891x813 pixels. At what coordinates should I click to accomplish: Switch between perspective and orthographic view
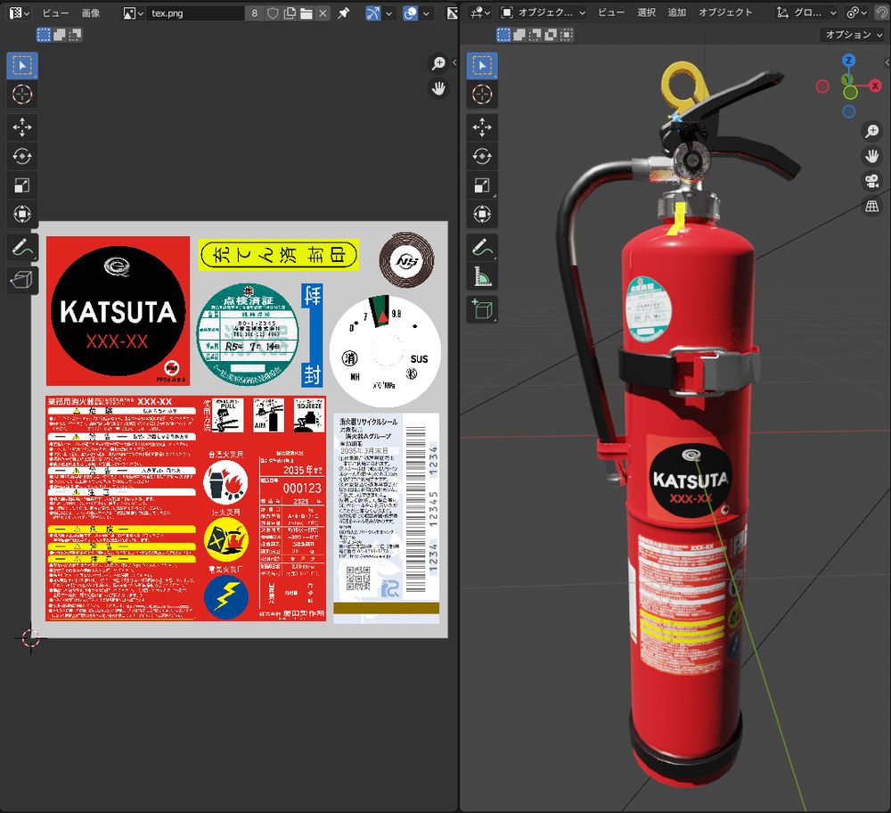pos(871,206)
